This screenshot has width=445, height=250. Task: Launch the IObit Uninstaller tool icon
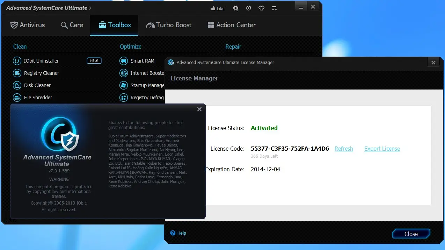(17, 61)
